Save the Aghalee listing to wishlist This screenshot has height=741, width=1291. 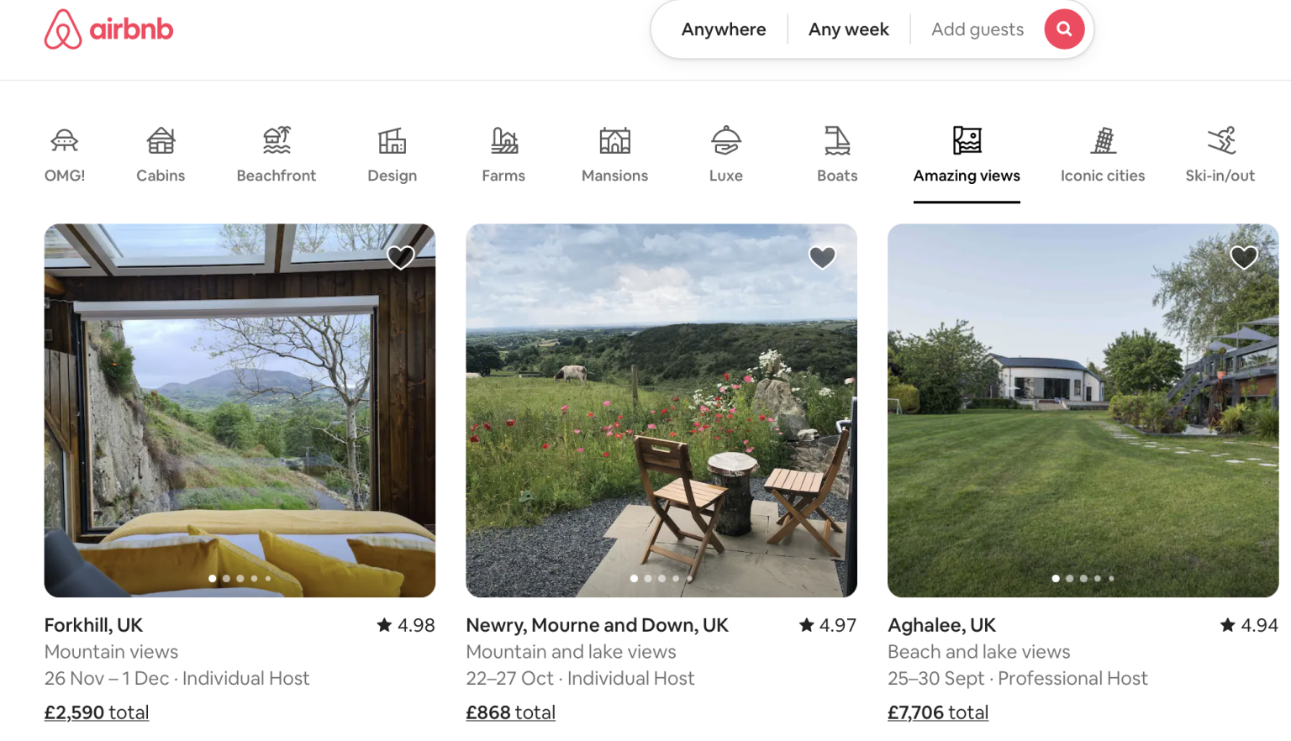[1244, 257]
